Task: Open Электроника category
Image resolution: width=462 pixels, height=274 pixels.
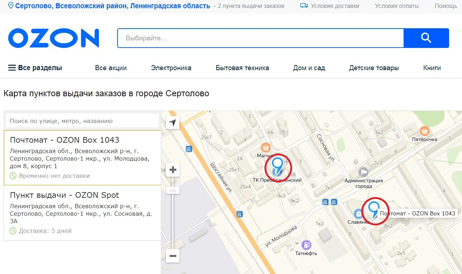Action: 171,68
